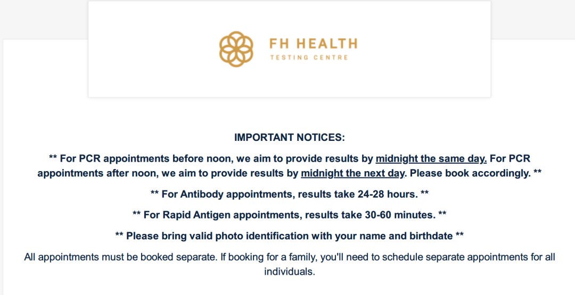
Task: Click the valid photo identification notice
Action: [x=290, y=235]
